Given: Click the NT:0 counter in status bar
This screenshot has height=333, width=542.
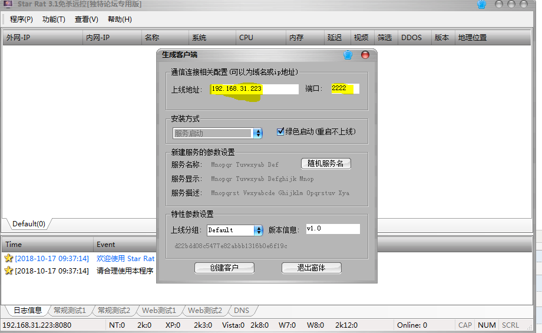Looking at the screenshot, I should pyautogui.click(x=117, y=325).
